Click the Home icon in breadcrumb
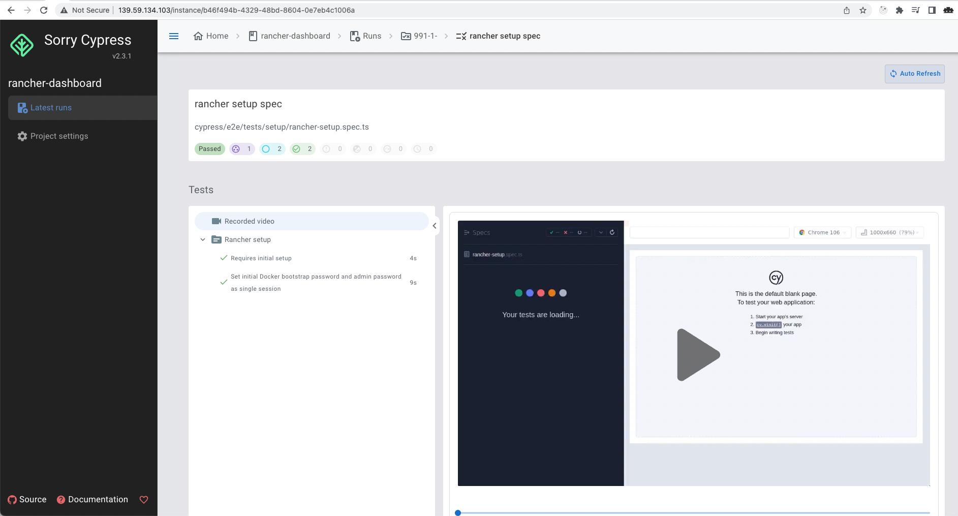Screen dimensions: 958x516 [198, 36]
